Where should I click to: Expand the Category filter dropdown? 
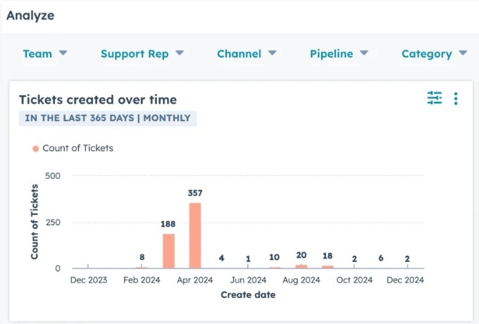pos(434,54)
